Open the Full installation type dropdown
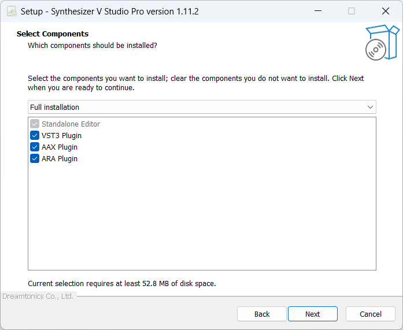Viewport: 403px width, 330px height. [202, 107]
